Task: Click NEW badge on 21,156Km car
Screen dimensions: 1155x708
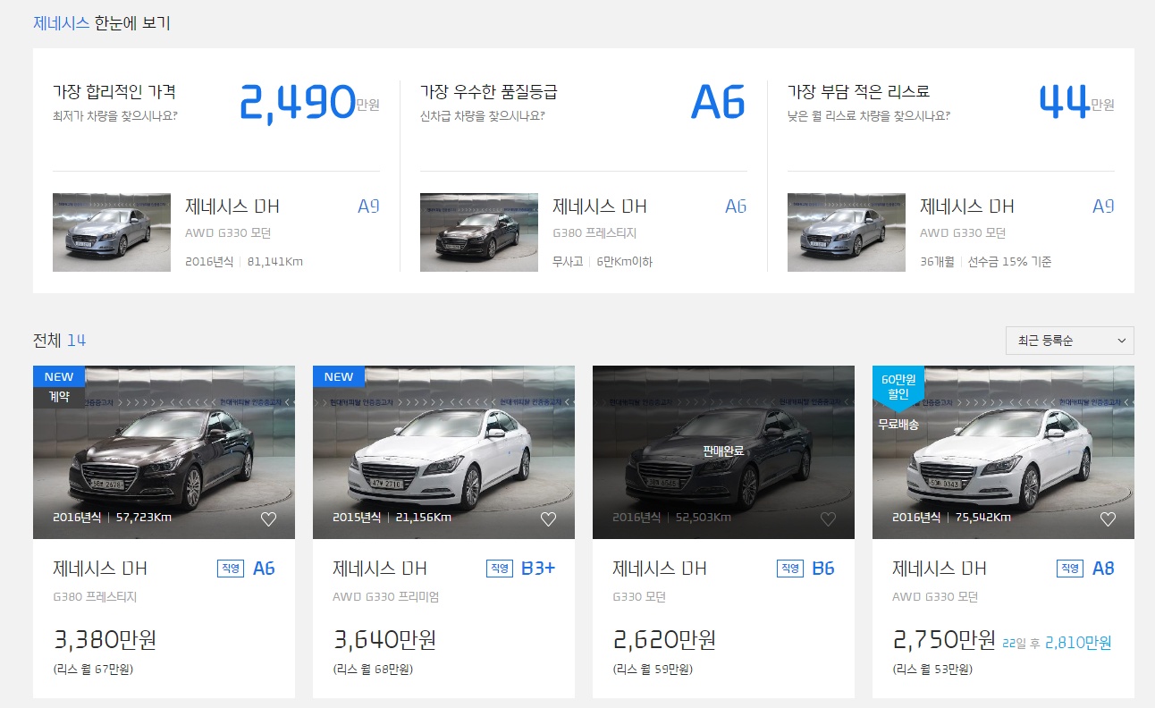Action: 339,376
